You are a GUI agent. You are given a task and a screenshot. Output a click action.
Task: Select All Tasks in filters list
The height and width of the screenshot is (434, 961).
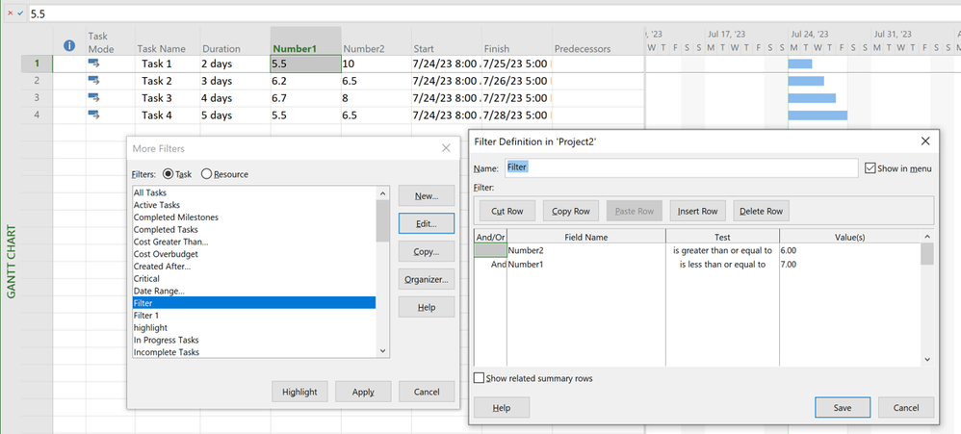point(254,192)
